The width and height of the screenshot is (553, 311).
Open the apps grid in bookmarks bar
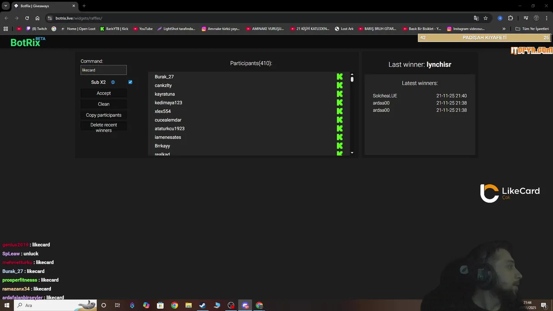6,29
